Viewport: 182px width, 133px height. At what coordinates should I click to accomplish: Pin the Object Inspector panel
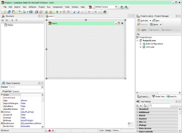(39, 83)
